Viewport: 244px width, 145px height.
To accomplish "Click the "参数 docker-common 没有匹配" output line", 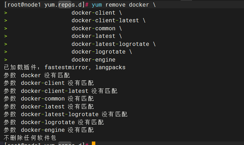I will pyautogui.click(x=49, y=99).
